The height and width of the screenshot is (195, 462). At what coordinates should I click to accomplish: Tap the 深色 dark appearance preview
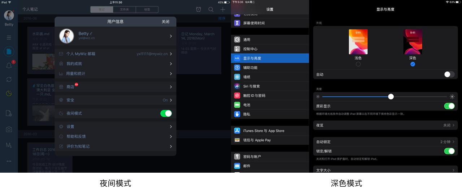click(x=413, y=42)
